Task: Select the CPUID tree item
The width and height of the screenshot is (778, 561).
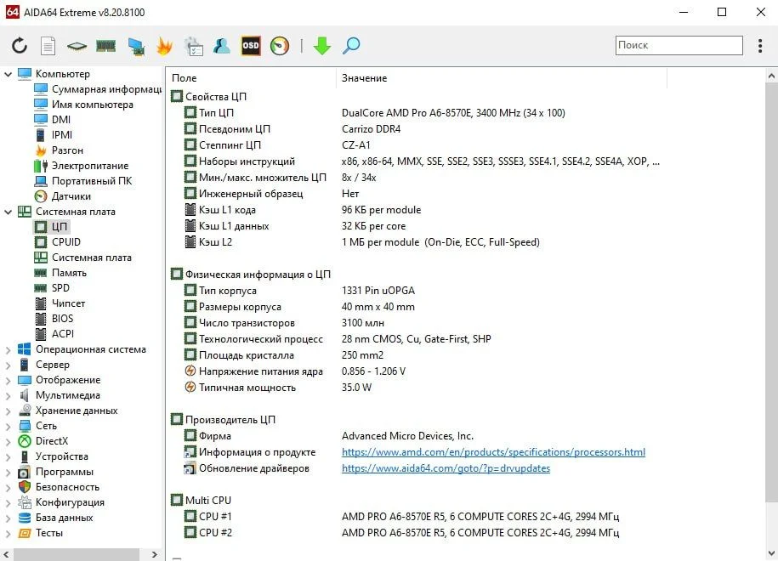Action: click(x=57, y=242)
